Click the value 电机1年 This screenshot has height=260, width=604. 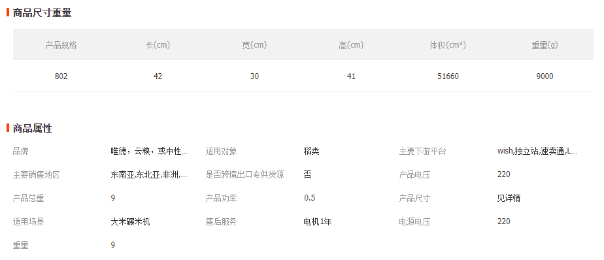(x=318, y=222)
